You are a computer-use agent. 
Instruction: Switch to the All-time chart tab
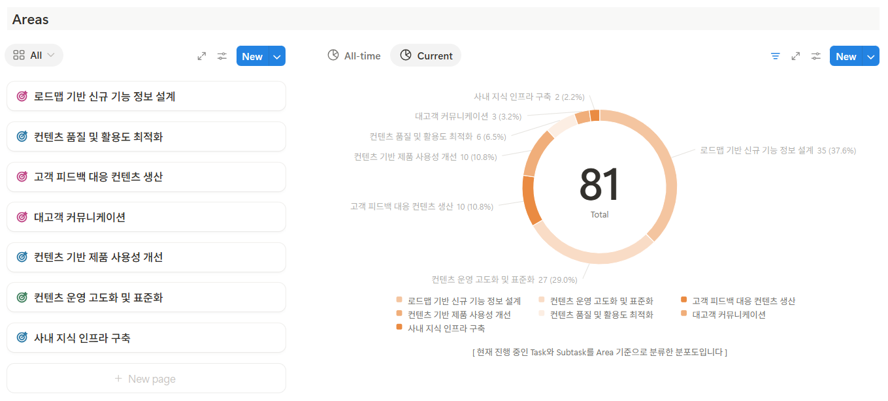coord(354,56)
